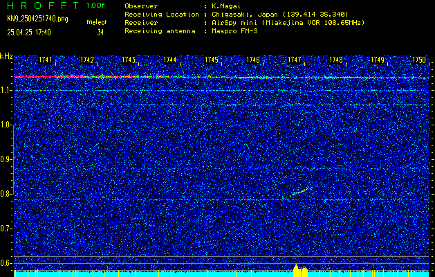This screenshot has height=277, width=435.
Task: Click the Observer label
Action: [x=141, y=6]
